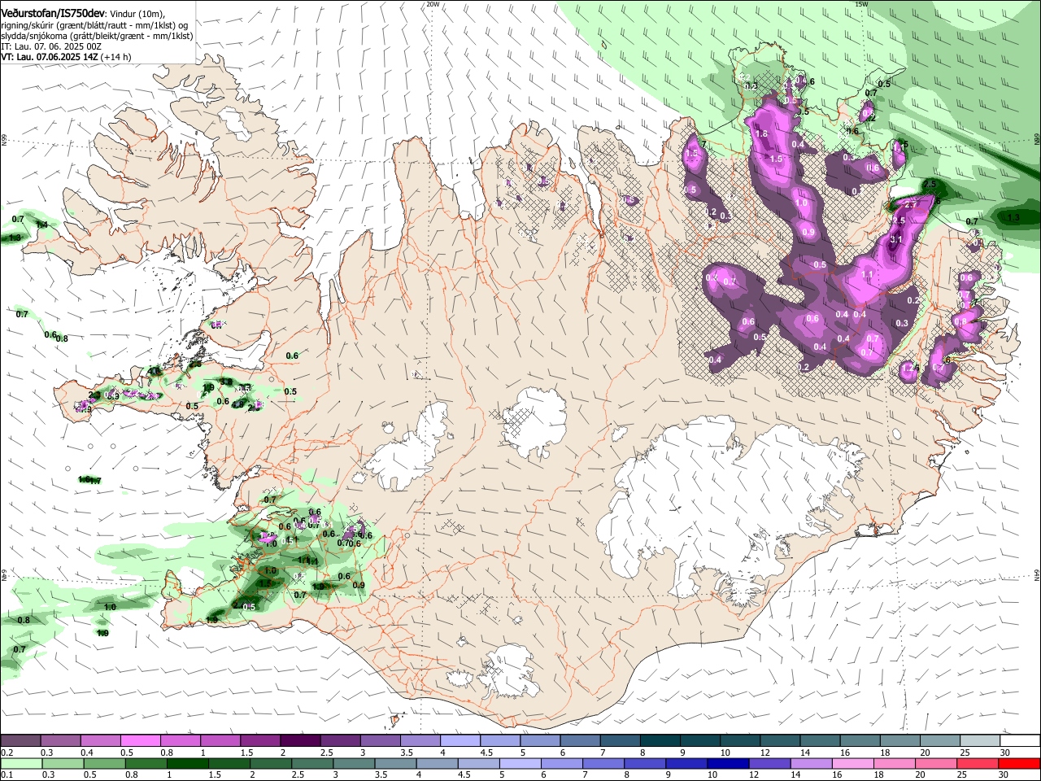1041x781 pixels.
Task: Pick the darkest green 1–1.5 lower legend swatch
Action: pyautogui.click(x=187, y=763)
